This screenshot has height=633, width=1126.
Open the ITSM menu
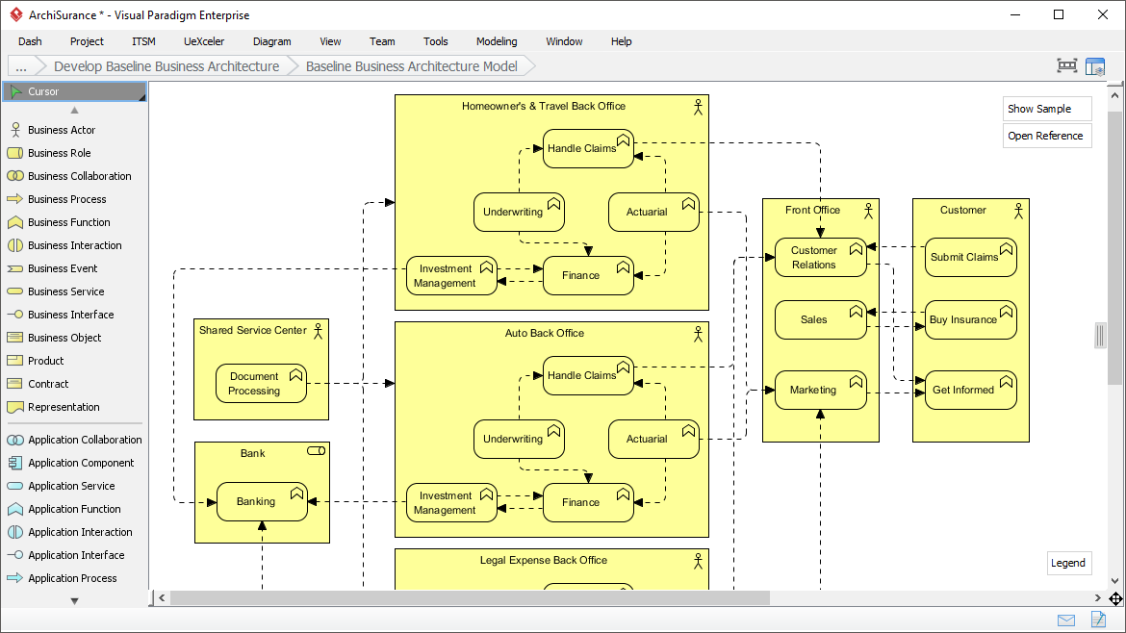pyautogui.click(x=143, y=41)
